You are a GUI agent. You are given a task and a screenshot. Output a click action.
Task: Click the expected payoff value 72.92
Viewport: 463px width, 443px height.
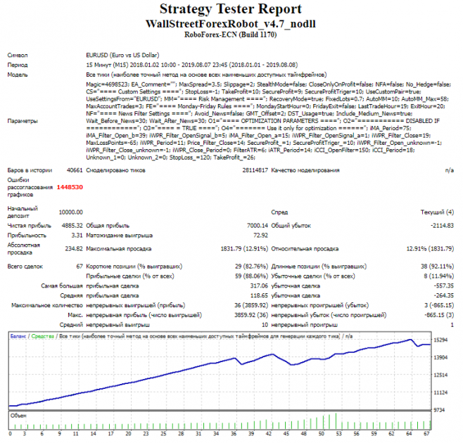[260, 236]
